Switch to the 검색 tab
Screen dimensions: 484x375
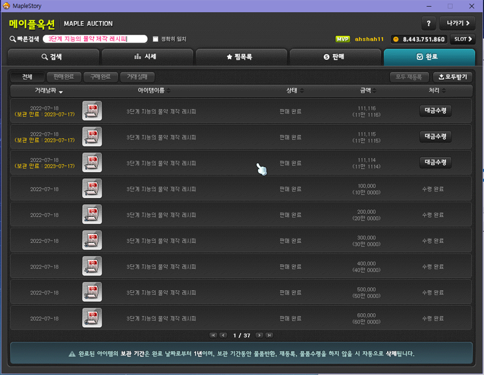53,57
